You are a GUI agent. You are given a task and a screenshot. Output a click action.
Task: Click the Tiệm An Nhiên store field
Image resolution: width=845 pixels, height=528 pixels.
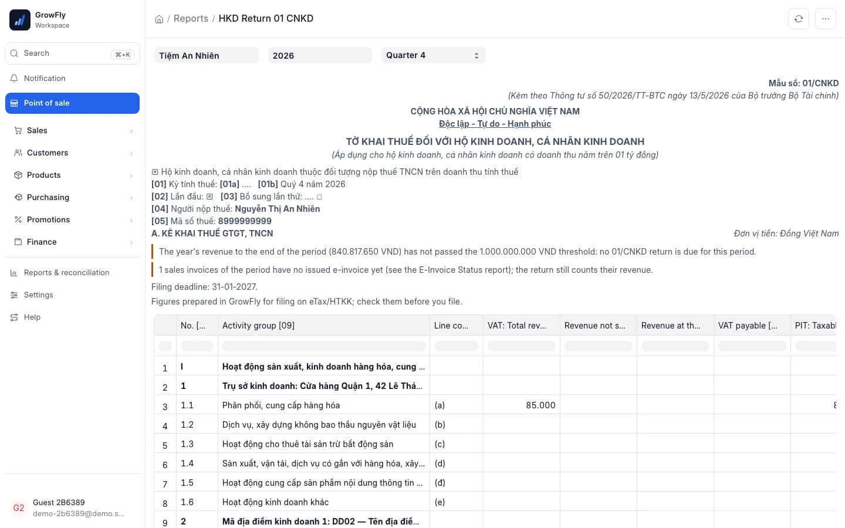pyautogui.click(x=206, y=55)
